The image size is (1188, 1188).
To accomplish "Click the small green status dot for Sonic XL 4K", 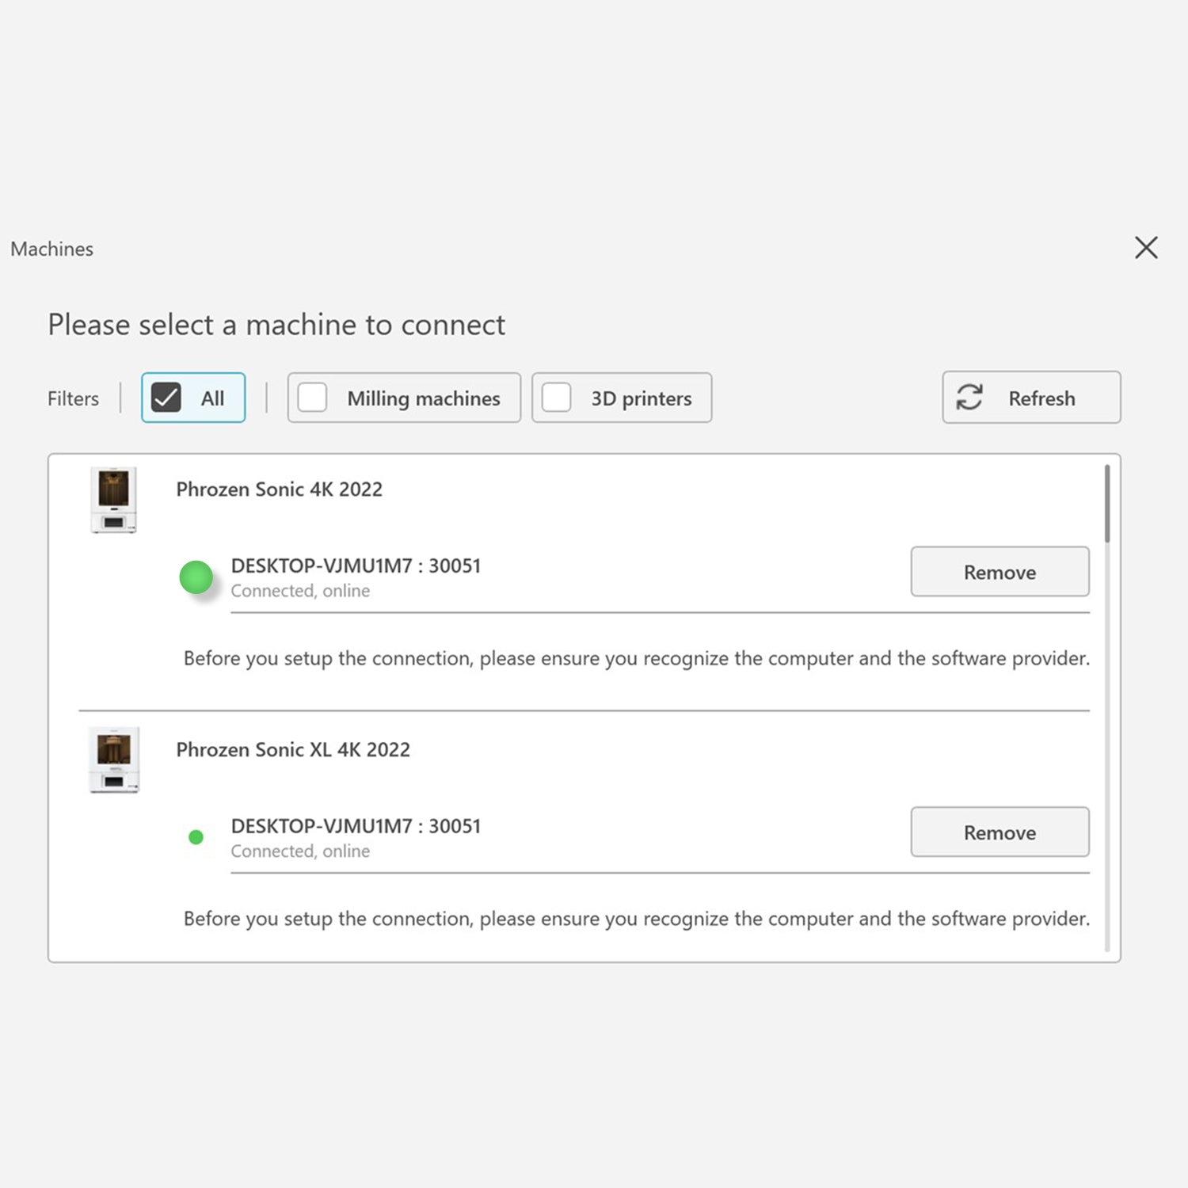I will (x=196, y=837).
